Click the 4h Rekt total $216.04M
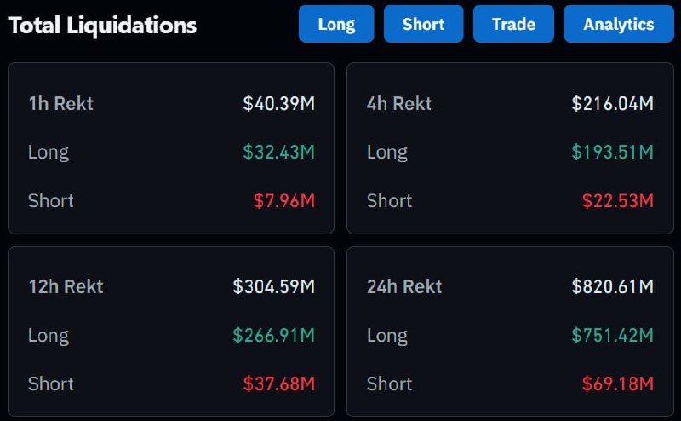Viewport: 681px width, 421px height. coord(612,104)
